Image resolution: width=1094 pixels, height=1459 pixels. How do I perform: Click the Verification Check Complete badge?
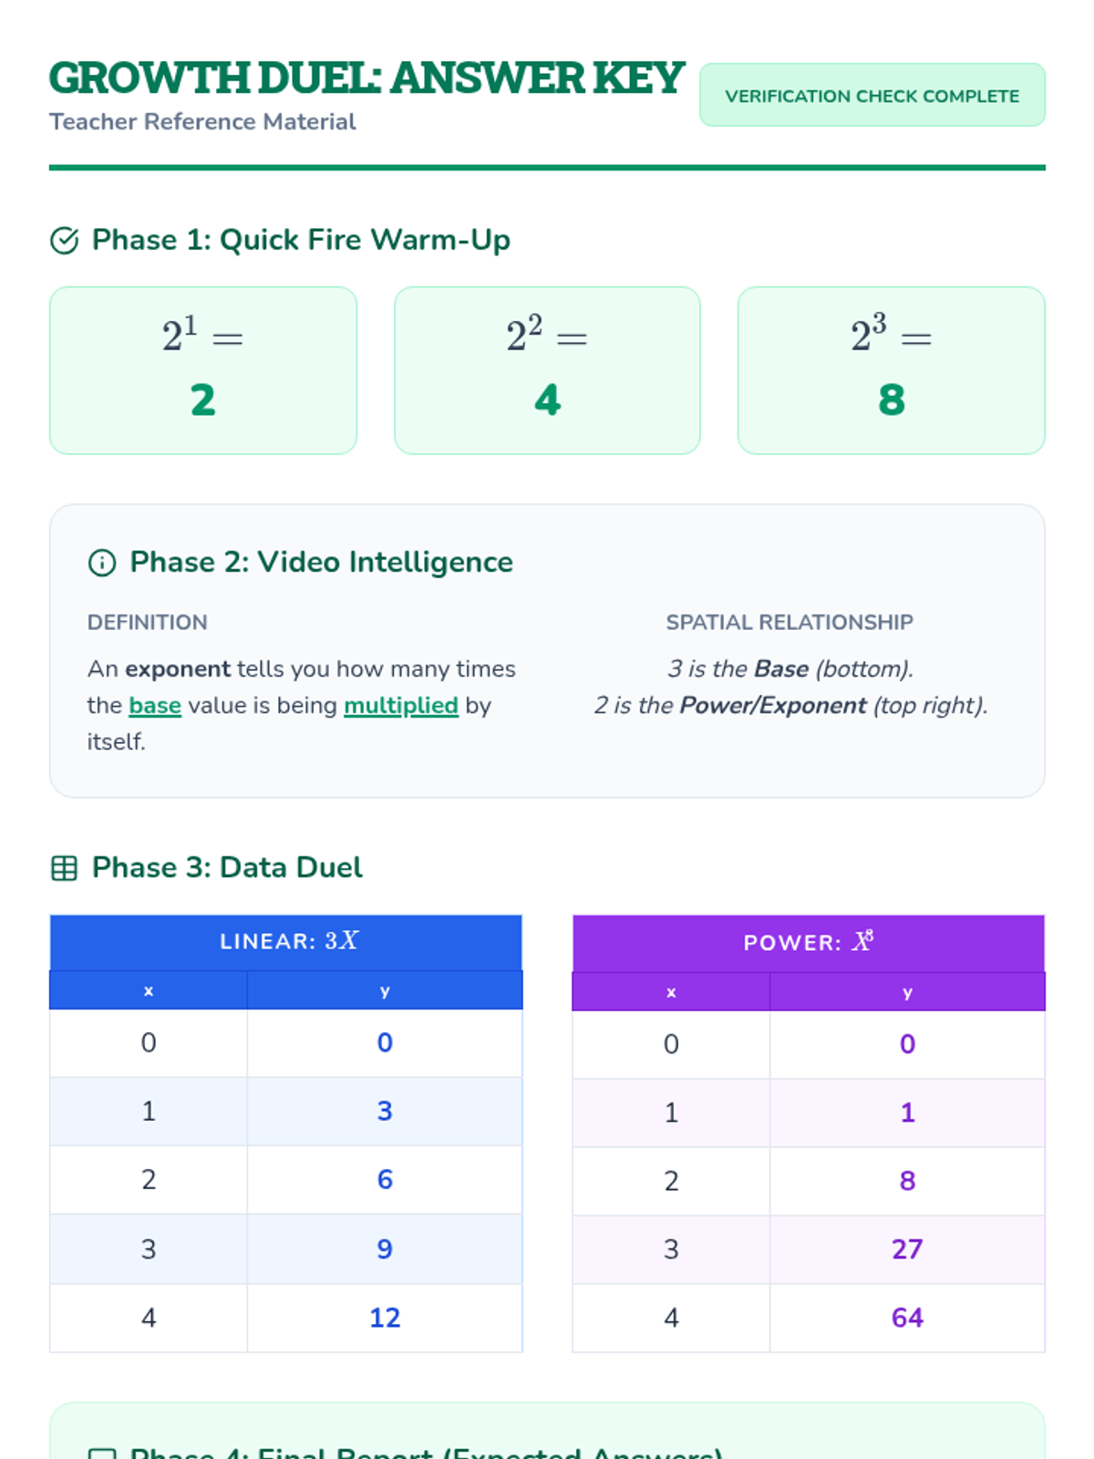point(872,95)
